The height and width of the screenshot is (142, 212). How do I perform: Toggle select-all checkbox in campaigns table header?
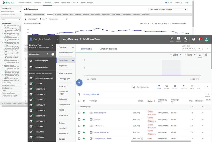[x=79, y=101]
